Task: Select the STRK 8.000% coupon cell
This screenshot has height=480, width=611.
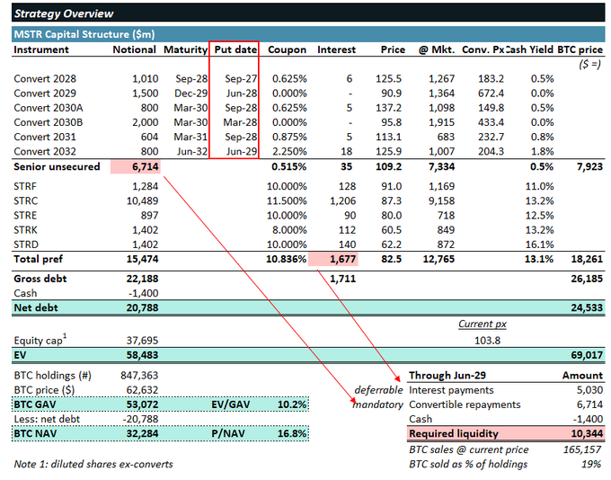Action: 289,230
